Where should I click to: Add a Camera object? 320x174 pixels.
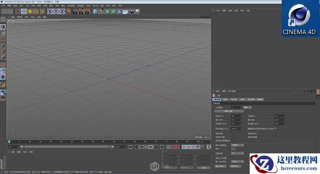pyautogui.click(x=131, y=12)
